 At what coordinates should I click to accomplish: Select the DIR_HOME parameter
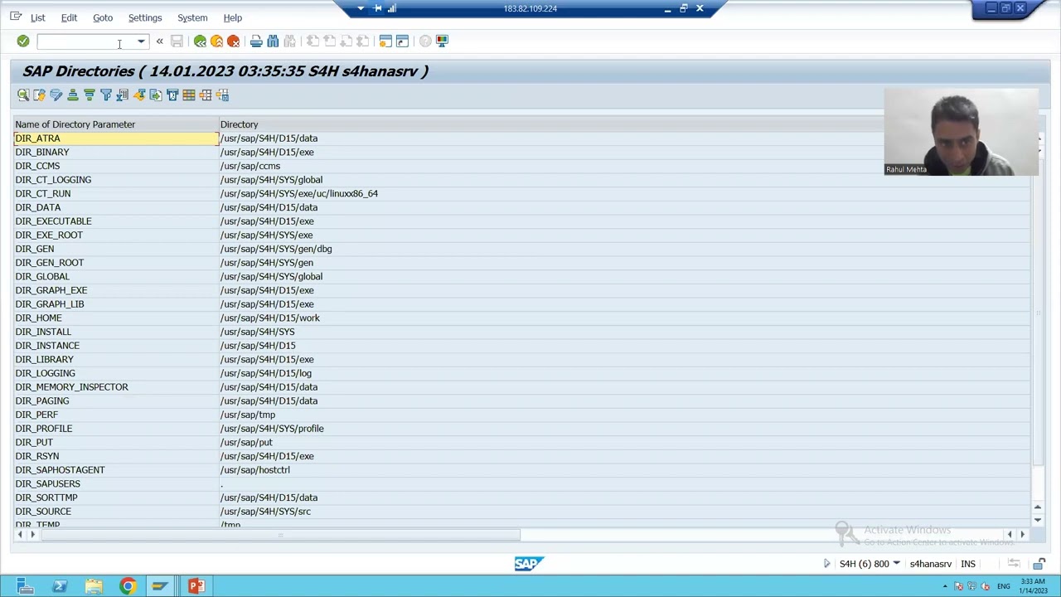pos(38,318)
